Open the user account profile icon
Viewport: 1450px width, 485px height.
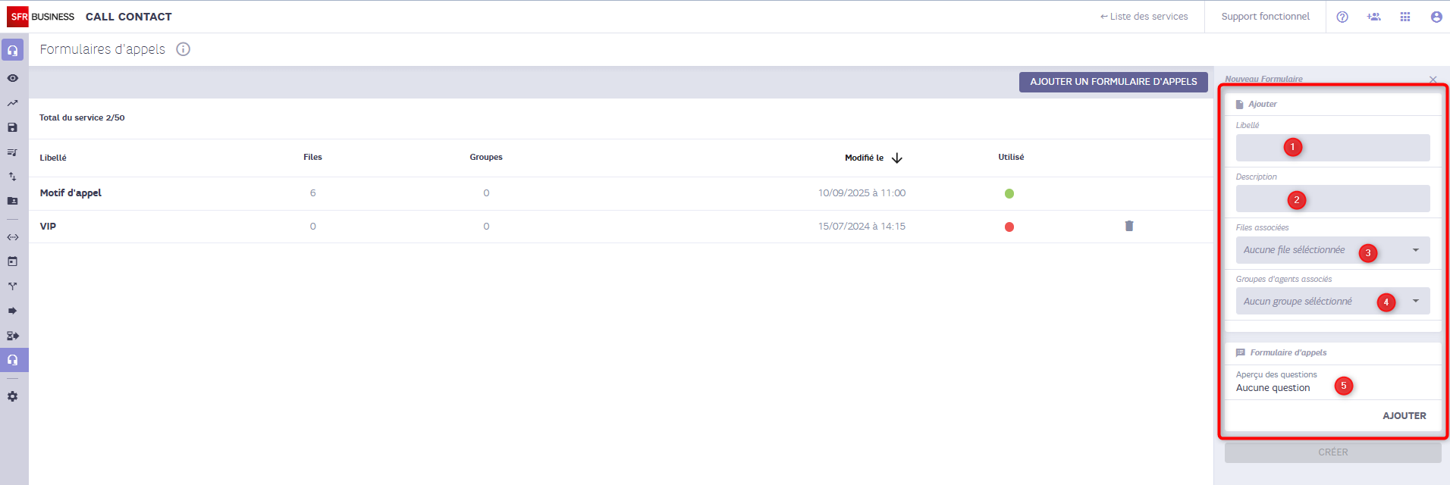click(1436, 17)
